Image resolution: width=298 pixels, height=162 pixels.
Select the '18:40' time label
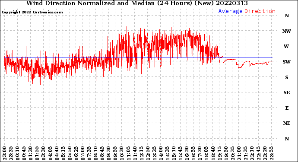(212, 153)
